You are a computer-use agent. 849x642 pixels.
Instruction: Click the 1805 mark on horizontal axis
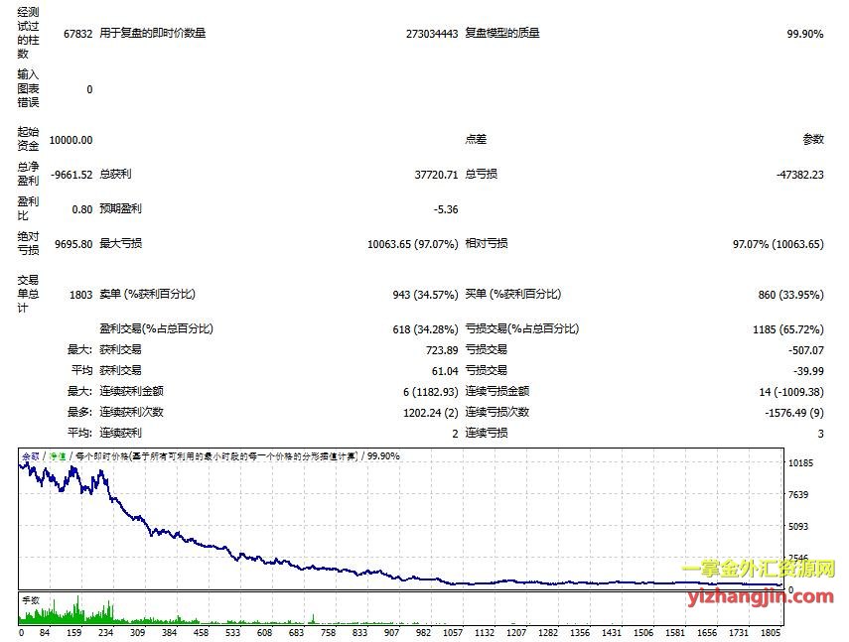tap(771, 632)
